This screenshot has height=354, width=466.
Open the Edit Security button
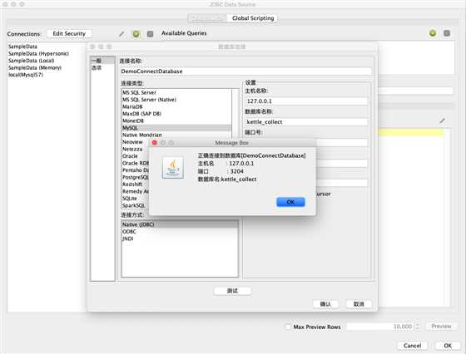(x=69, y=33)
